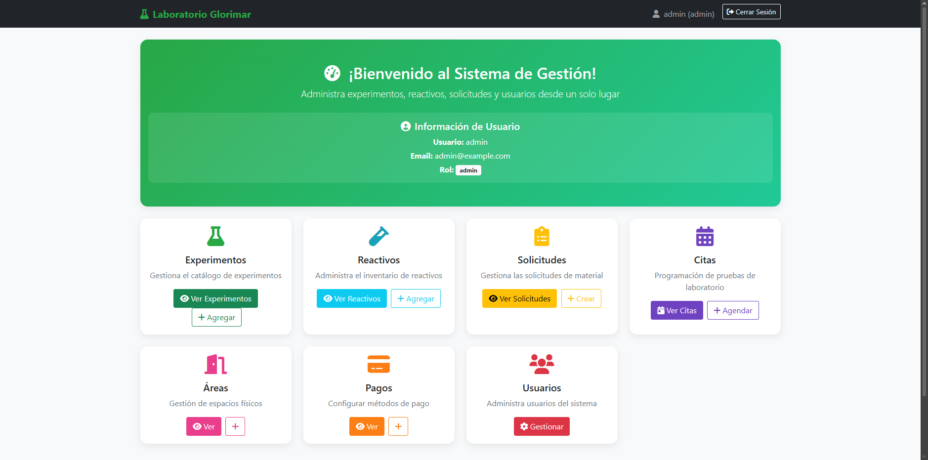Click the pink Ver button in Áreas

point(204,426)
